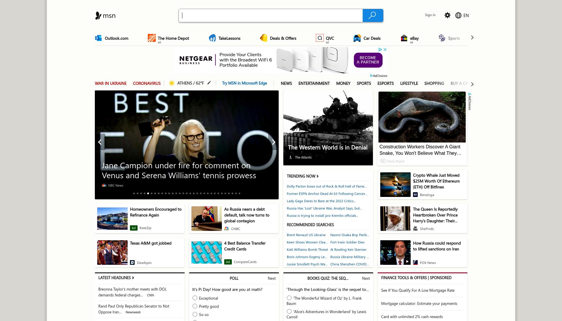
Task: Click the last carousel pagination dot
Action: click(x=239, y=193)
